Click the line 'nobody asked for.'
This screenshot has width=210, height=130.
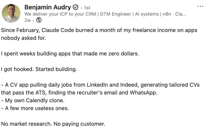click(x=23, y=38)
